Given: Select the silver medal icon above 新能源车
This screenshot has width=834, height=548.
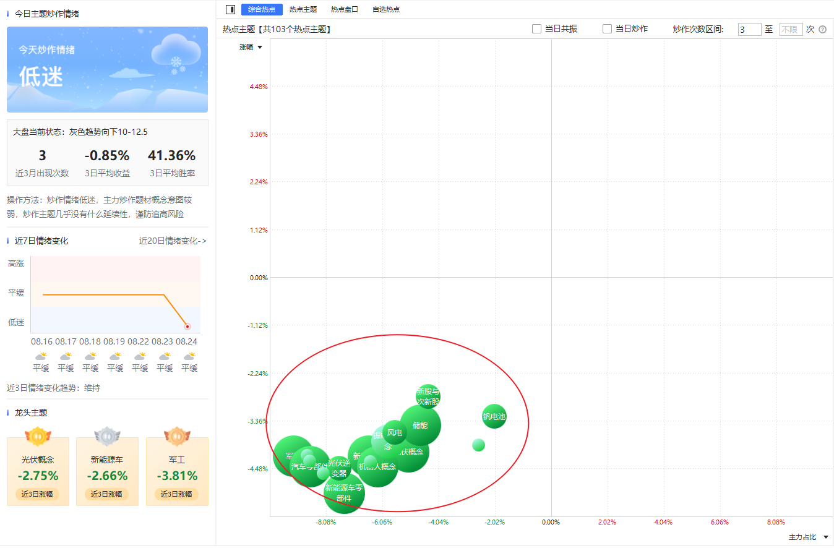Looking at the screenshot, I should [107, 436].
